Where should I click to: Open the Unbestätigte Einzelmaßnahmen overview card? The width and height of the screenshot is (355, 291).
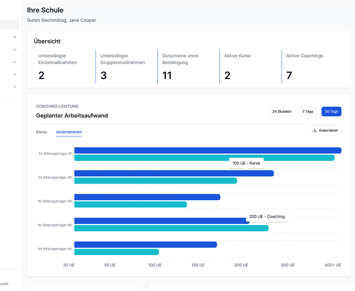[61, 67]
